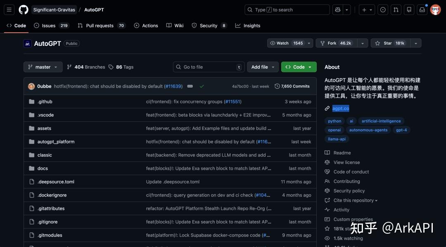
Task: Open the create new plus dropdown
Action: pyautogui.click(x=367, y=9)
